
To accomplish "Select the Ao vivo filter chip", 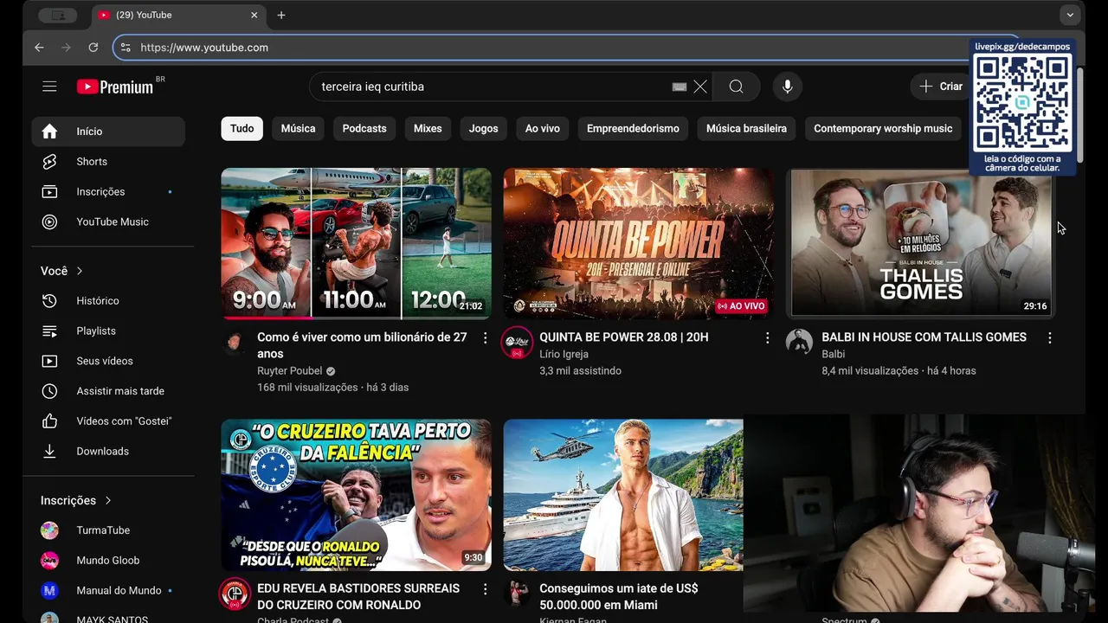I will click(543, 129).
